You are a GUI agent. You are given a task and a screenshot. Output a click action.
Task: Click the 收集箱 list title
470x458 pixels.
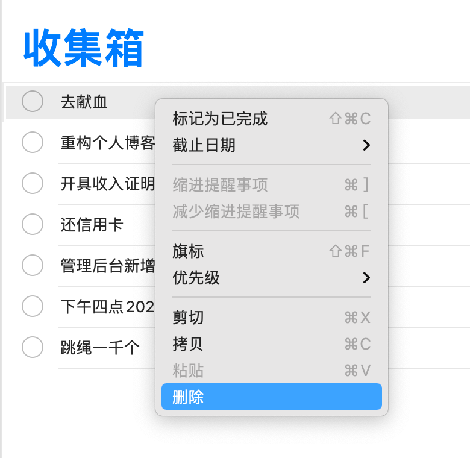pos(84,48)
